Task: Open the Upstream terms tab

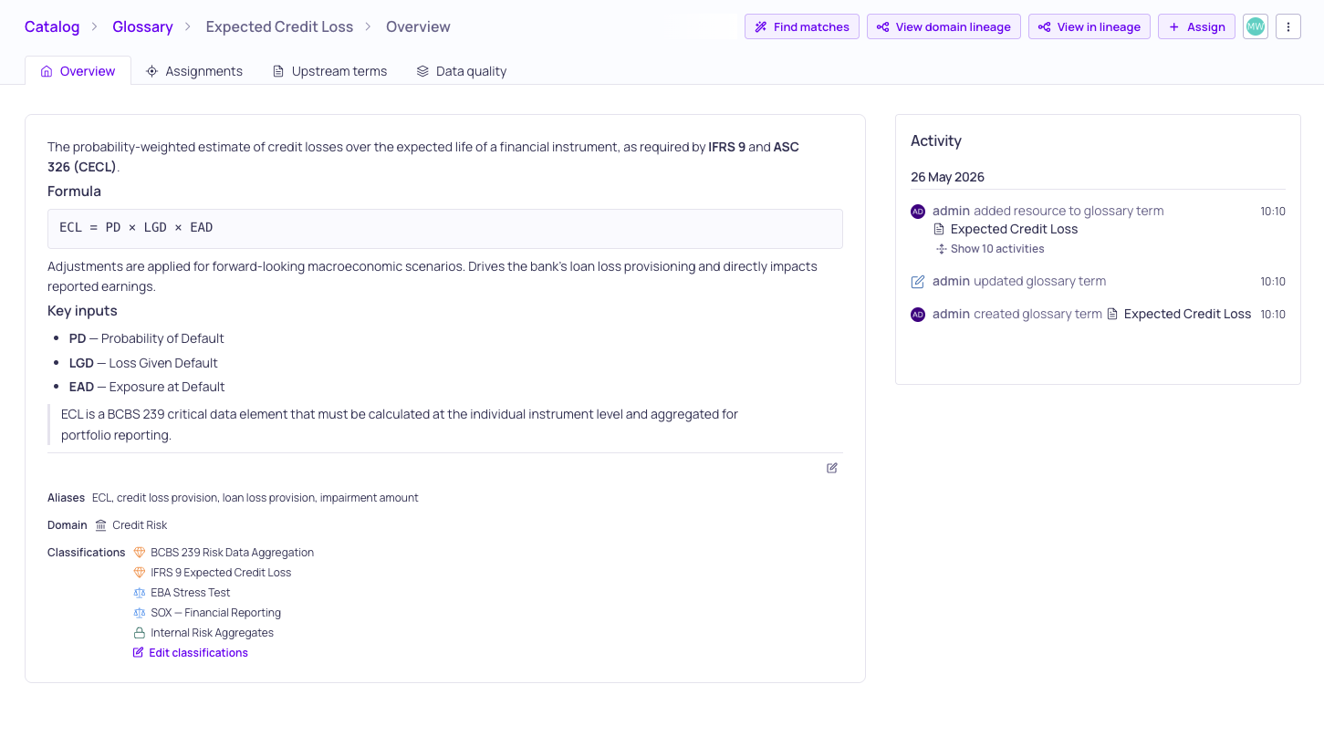Action: 329,71
